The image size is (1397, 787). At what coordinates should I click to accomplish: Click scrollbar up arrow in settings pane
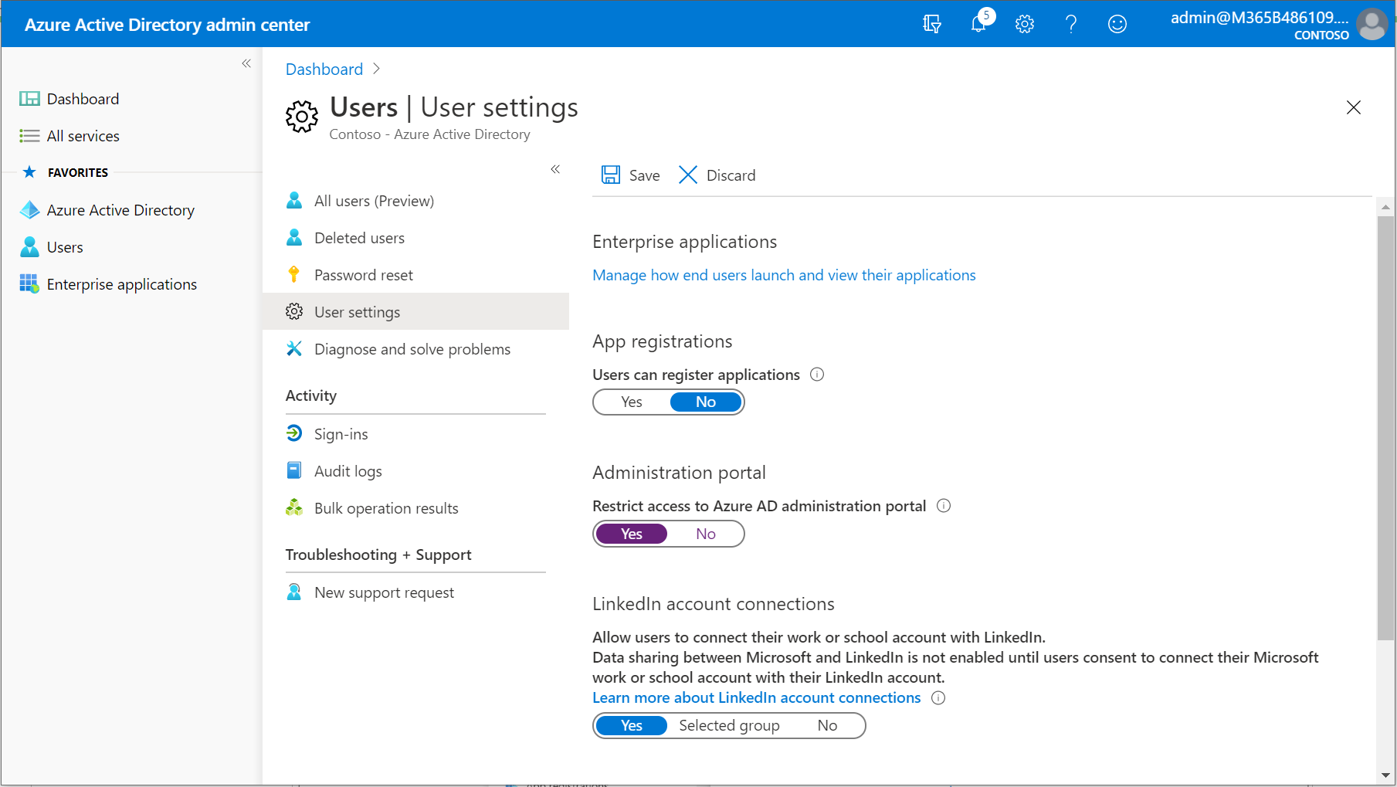[1385, 206]
